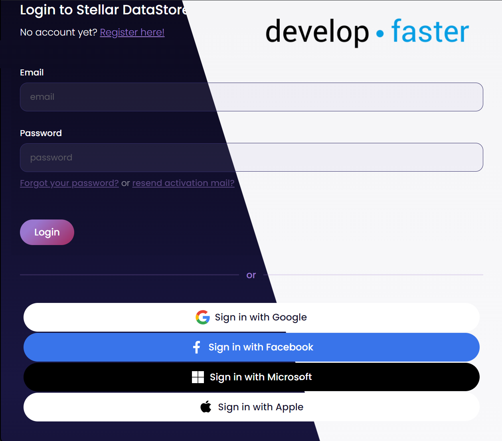Open the Register here link
502x441 pixels.
point(132,32)
